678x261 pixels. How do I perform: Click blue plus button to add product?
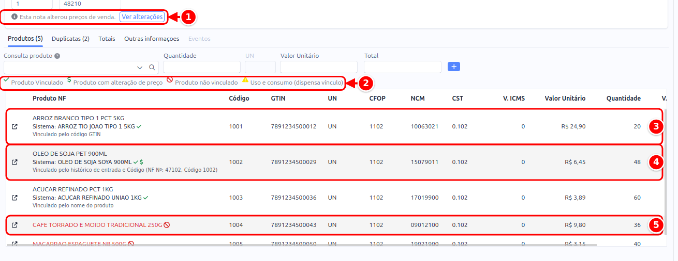point(454,67)
